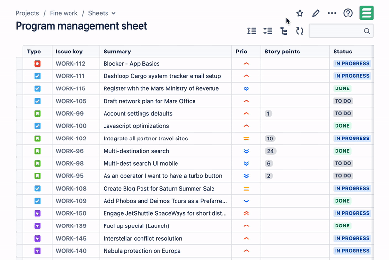Click the pencil edit icon
Screen dimensions: 389x260
coord(316,13)
